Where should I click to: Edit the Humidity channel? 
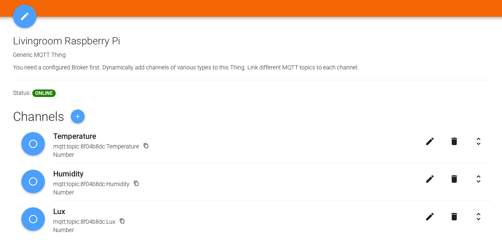tap(430, 179)
